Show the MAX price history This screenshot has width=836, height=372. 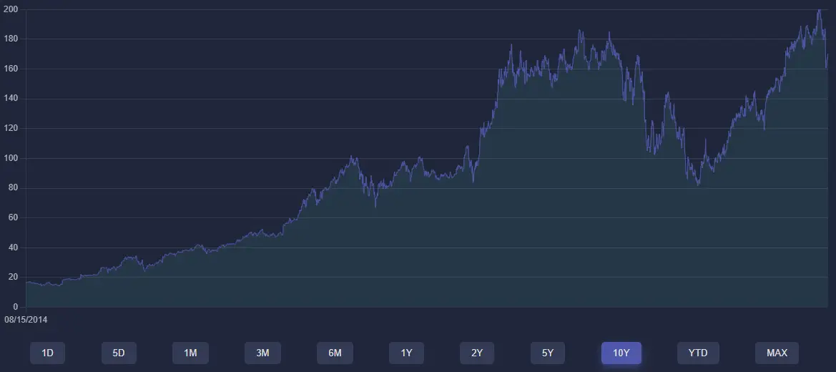click(777, 353)
